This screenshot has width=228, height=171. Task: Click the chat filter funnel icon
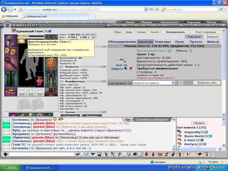coord(93,154)
